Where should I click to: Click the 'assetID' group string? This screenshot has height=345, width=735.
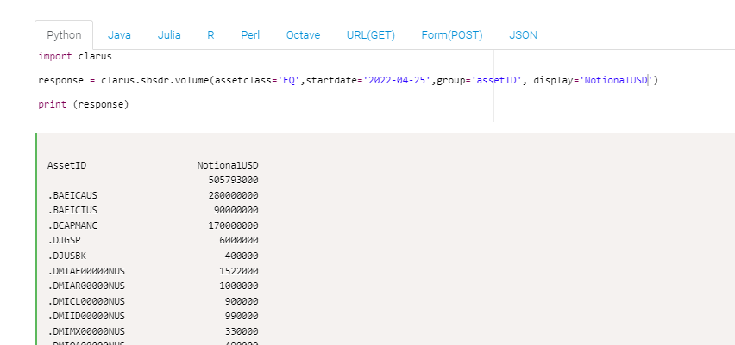point(497,80)
